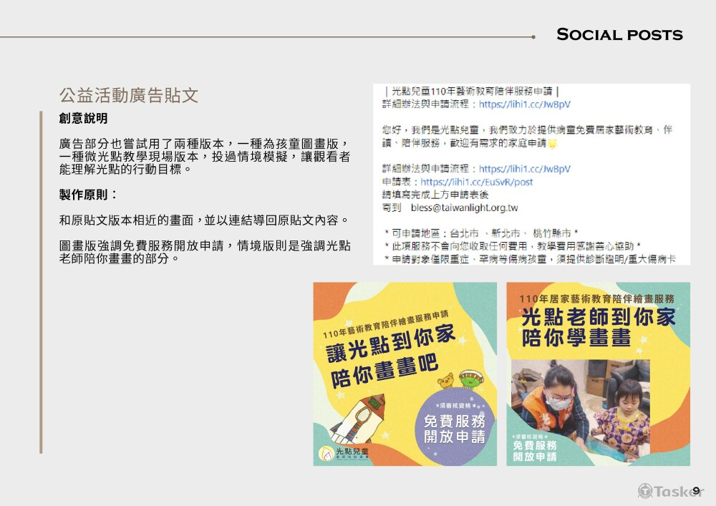This screenshot has height=506, width=716.
Task: Click the 免費服務開放申請 text on the right ad
Action: [535, 450]
